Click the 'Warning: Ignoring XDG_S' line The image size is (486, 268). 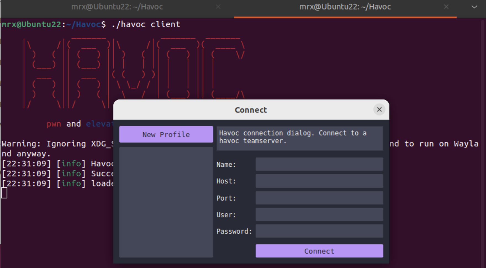[x=58, y=144]
